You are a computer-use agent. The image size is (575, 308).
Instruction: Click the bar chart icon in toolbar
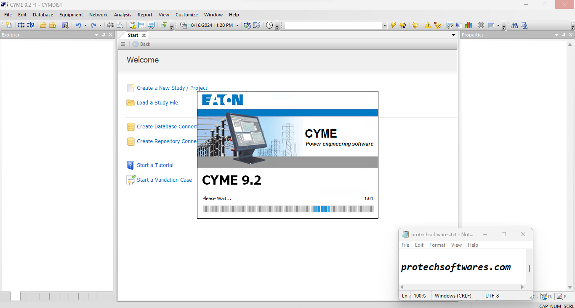469,25
